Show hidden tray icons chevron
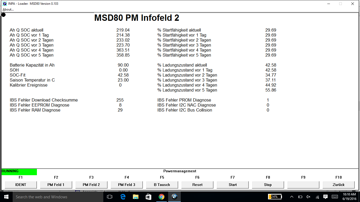This screenshot has width=360, height=202. 292,197
